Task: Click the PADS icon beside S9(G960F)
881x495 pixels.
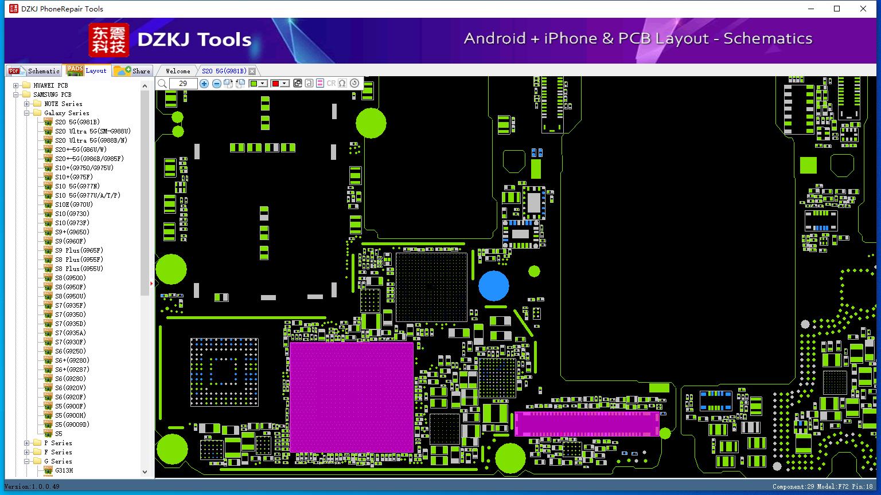Action: (x=48, y=241)
